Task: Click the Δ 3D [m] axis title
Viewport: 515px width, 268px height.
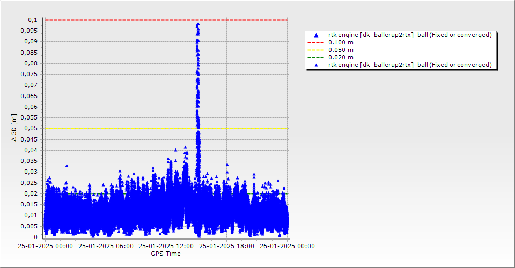Action: tap(14, 128)
